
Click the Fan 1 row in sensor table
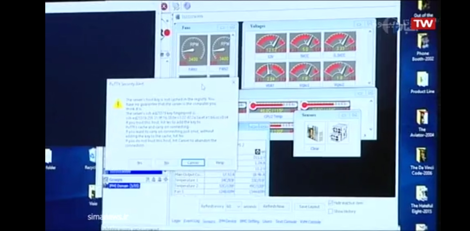pyautogui.click(x=220, y=192)
